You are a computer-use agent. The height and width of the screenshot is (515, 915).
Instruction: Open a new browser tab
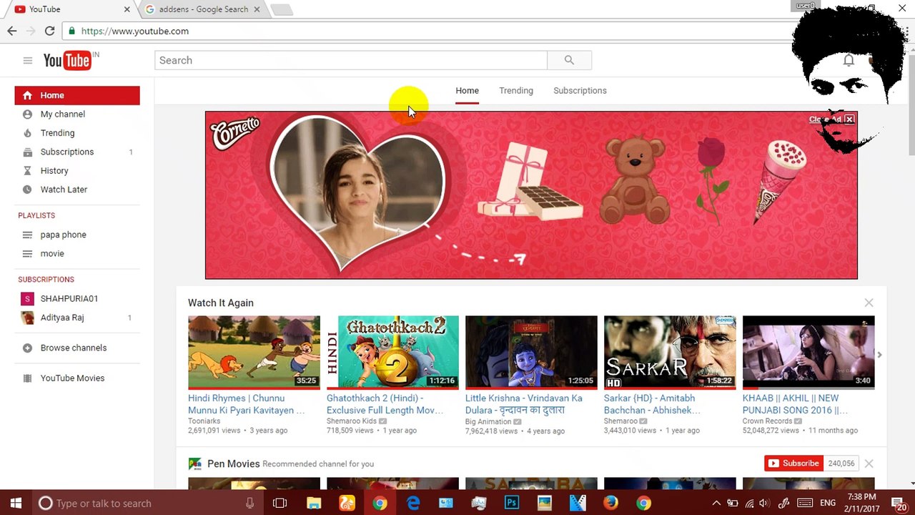click(282, 9)
